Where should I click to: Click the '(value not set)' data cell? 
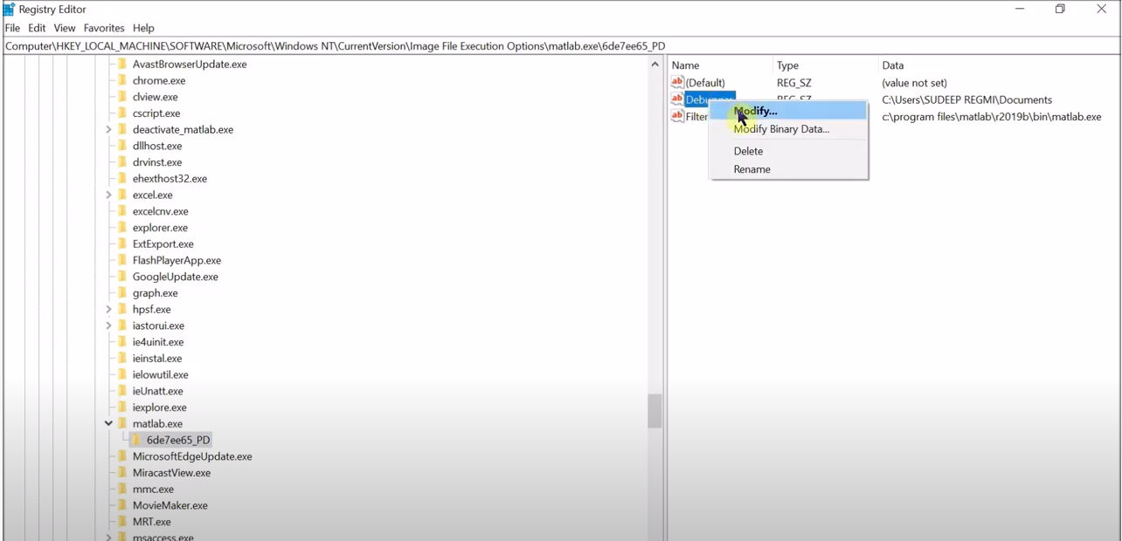[x=914, y=83]
